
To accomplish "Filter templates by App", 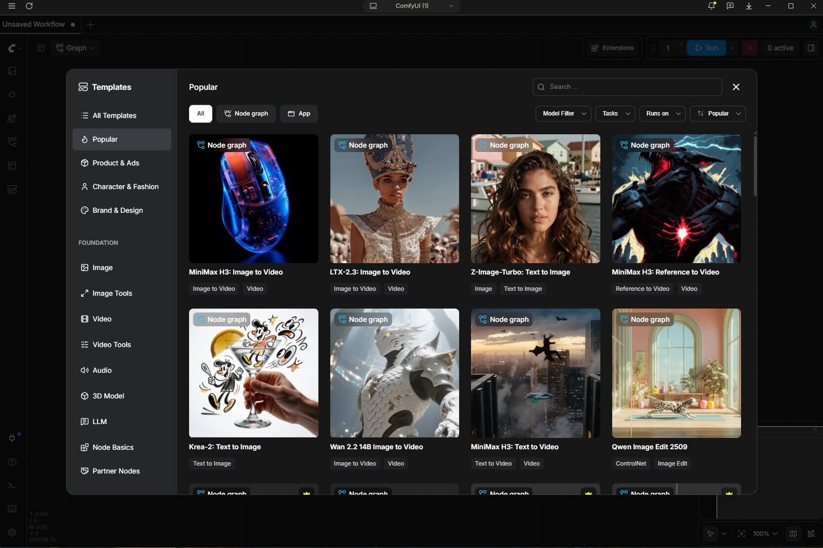I will (299, 114).
